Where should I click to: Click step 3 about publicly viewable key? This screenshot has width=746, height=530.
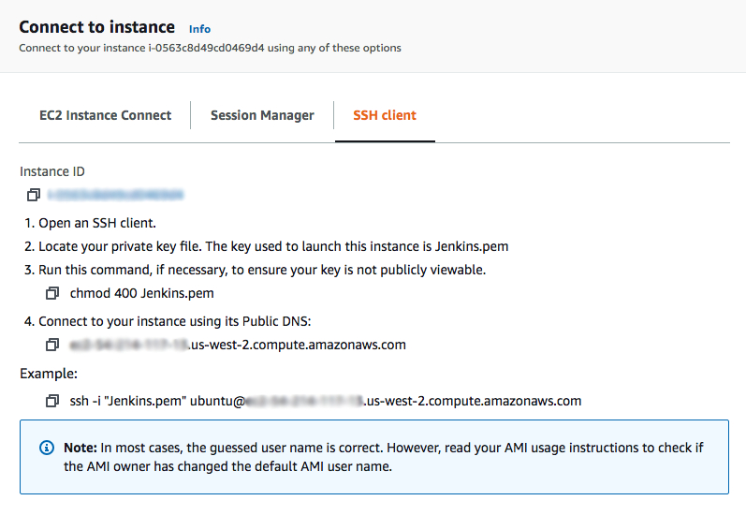(255, 270)
